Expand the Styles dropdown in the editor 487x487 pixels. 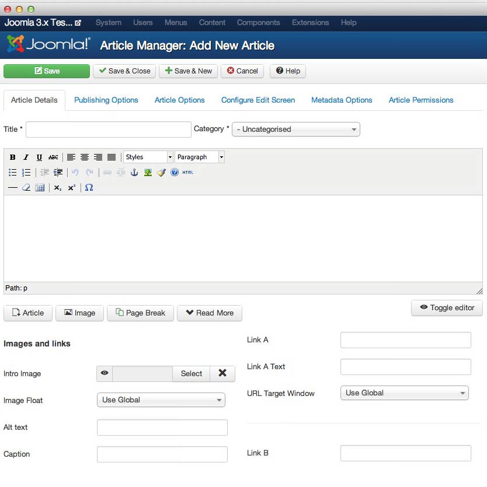148,157
